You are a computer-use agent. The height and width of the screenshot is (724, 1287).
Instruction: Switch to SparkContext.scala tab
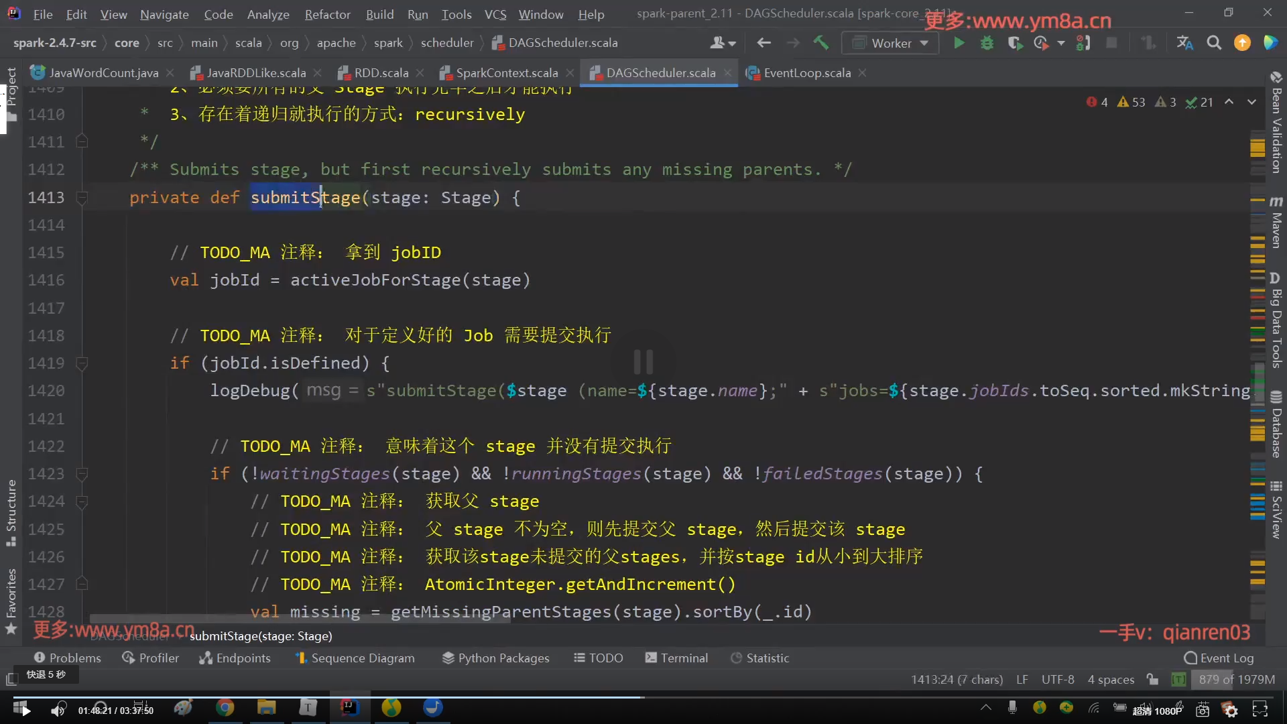click(506, 73)
